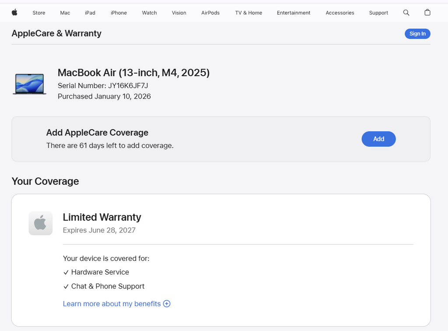Click the gray Apple logo warranty icon
This screenshot has height=331, width=448.
41,223
